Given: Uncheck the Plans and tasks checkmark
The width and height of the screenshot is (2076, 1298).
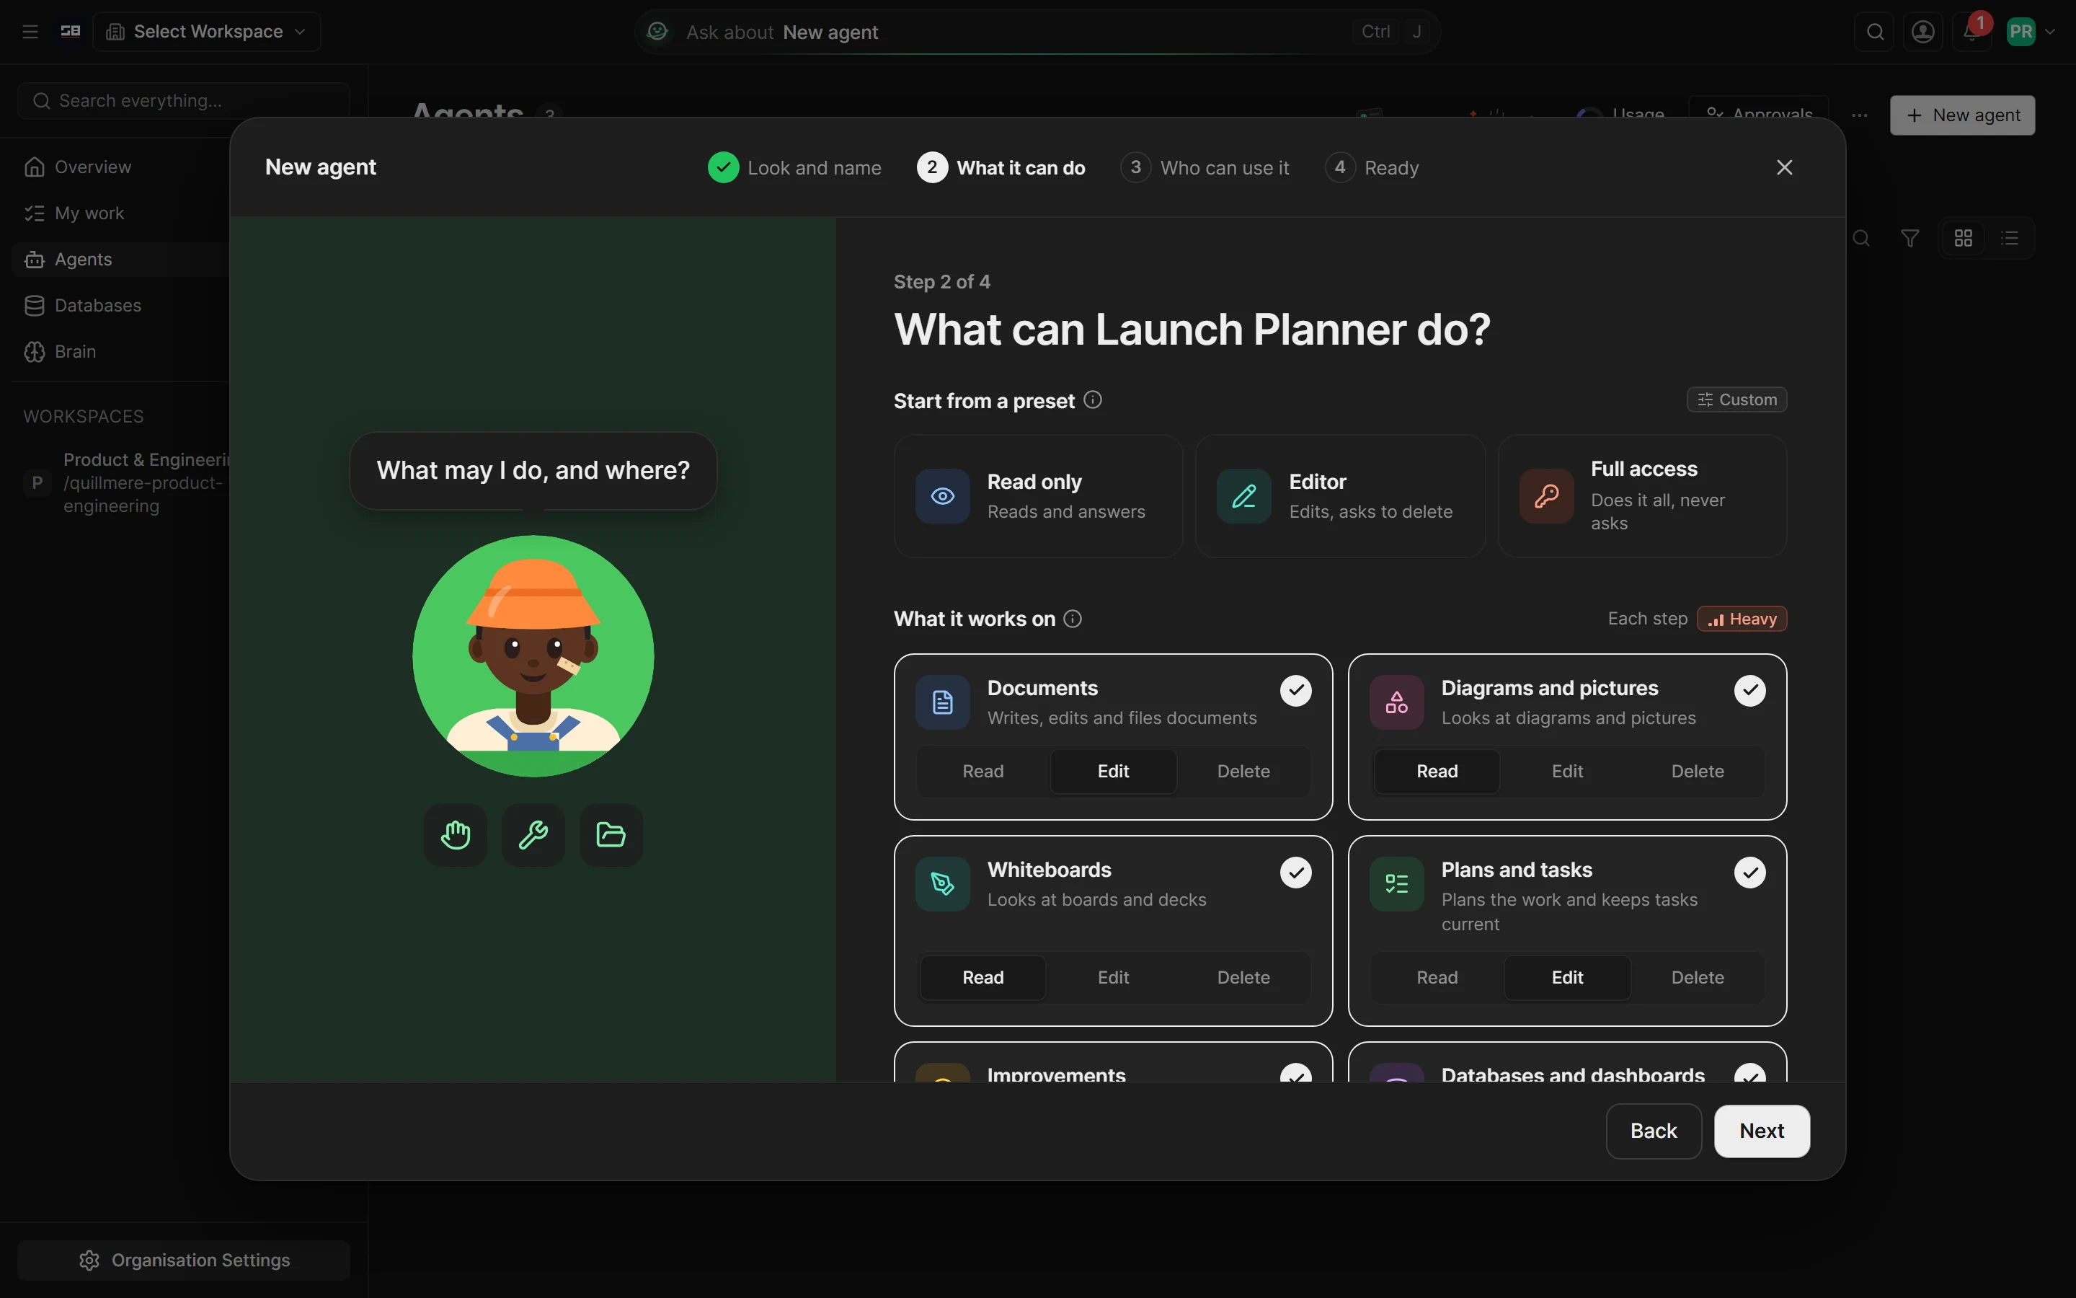Looking at the screenshot, I should click(x=1749, y=873).
